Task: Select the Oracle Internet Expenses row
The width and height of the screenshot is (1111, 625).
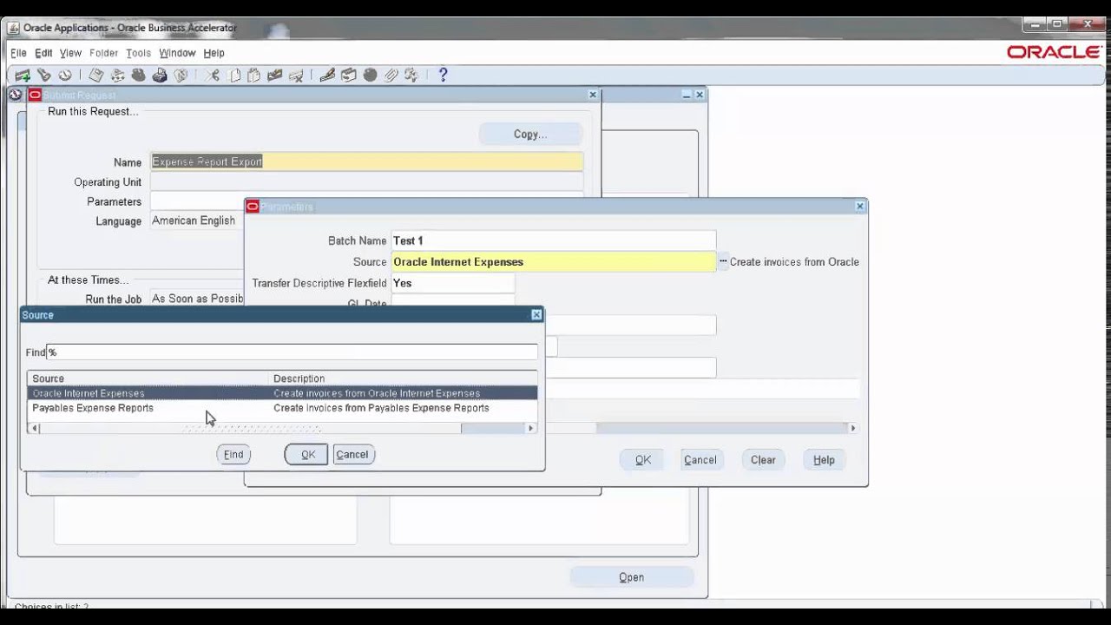Action: 283,393
